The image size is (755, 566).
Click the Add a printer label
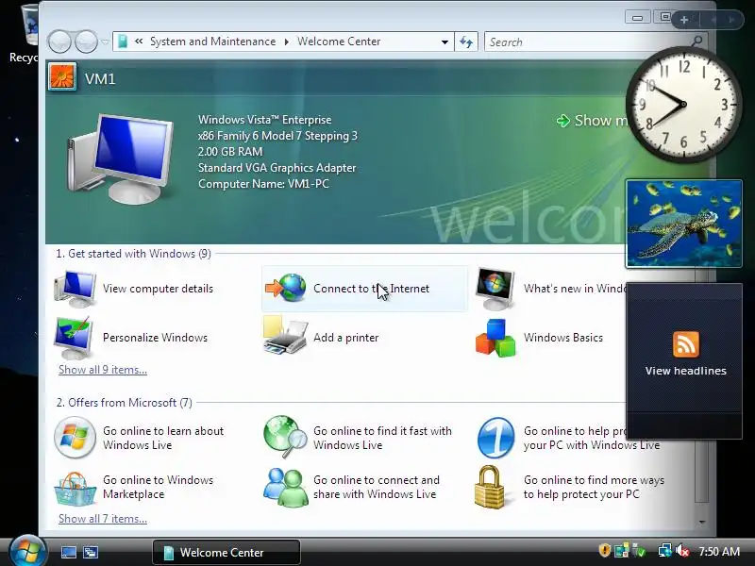point(345,338)
